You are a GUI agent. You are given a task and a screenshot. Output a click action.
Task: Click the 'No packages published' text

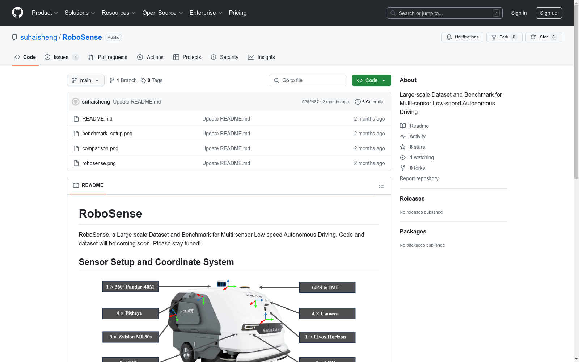(x=422, y=245)
